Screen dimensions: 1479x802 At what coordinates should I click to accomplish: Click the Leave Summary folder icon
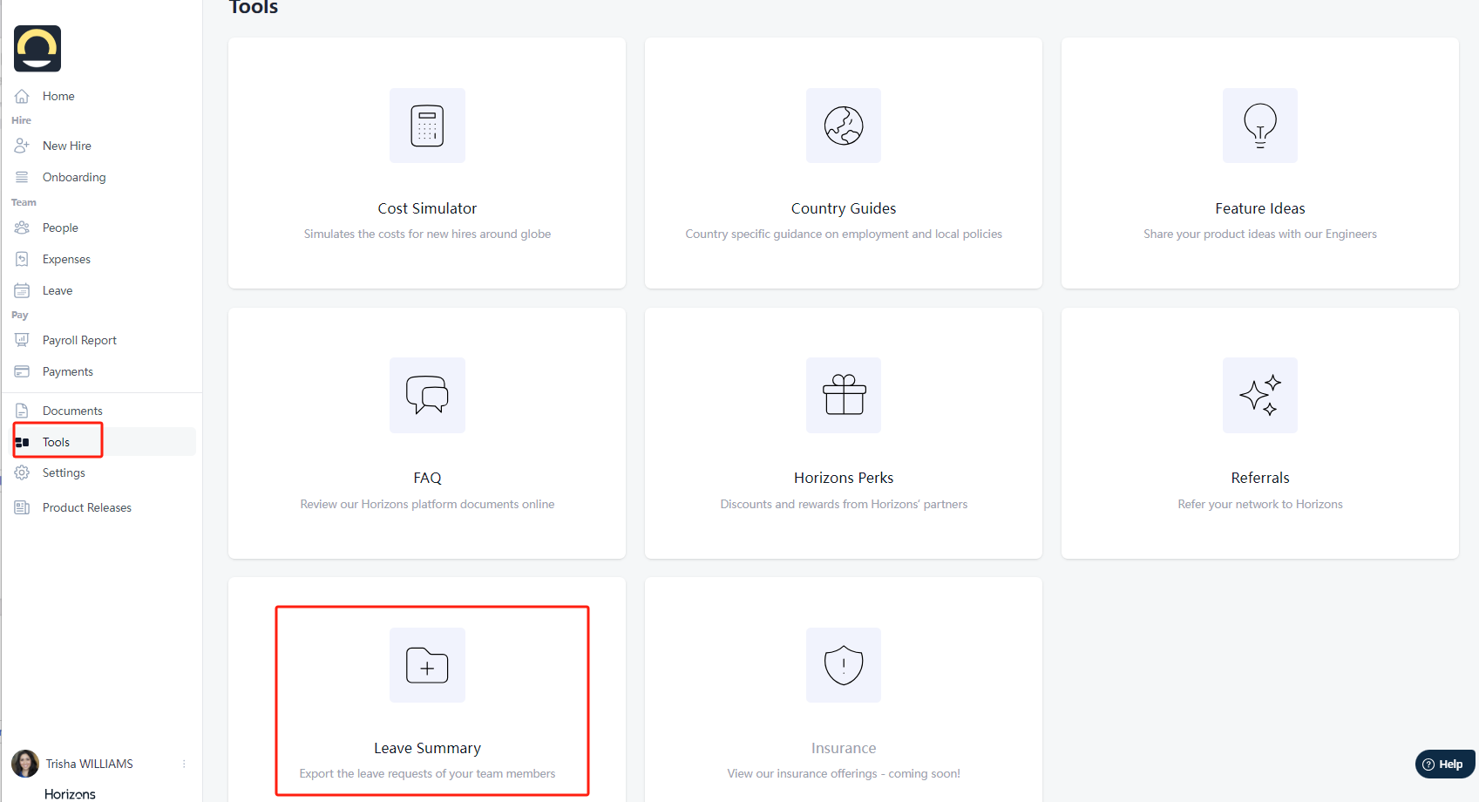(x=427, y=665)
